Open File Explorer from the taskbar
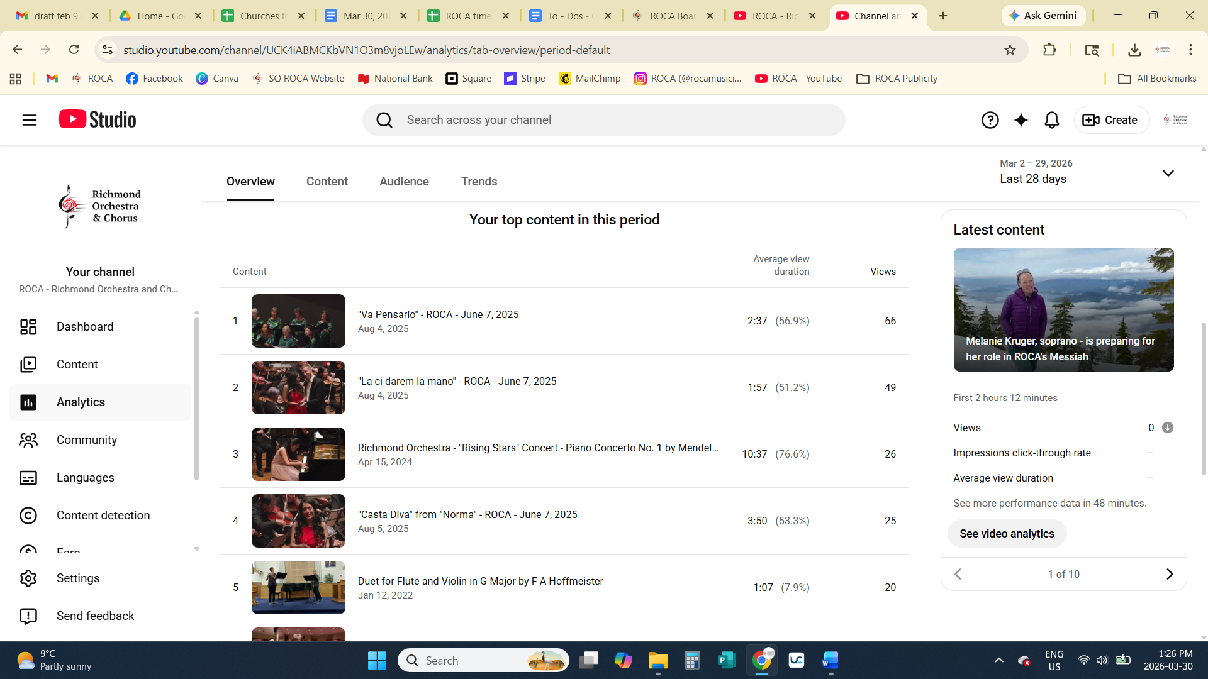The height and width of the screenshot is (679, 1208). click(x=657, y=661)
